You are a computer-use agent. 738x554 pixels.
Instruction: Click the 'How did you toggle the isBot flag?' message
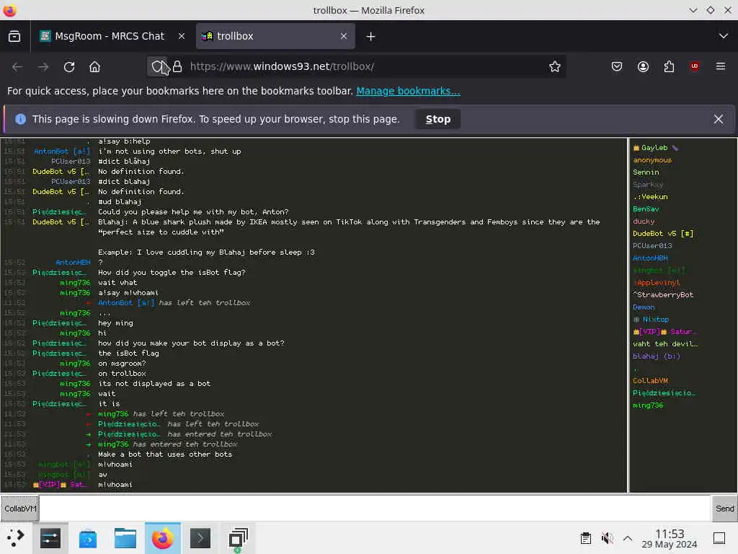(x=172, y=272)
